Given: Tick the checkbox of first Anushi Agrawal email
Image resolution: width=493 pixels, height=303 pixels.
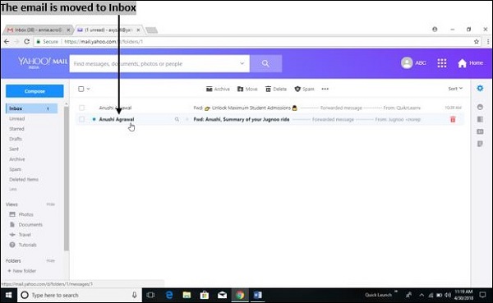Looking at the screenshot, I should pyautogui.click(x=81, y=108).
